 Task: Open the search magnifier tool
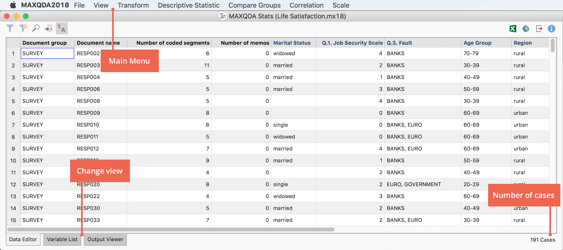pyautogui.click(x=36, y=28)
